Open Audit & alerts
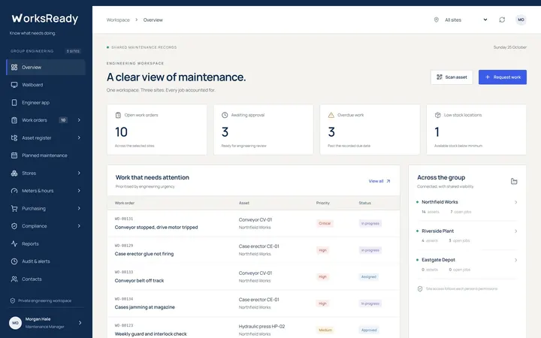Viewport: 541px width, 338px height. (x=46, y=261)
